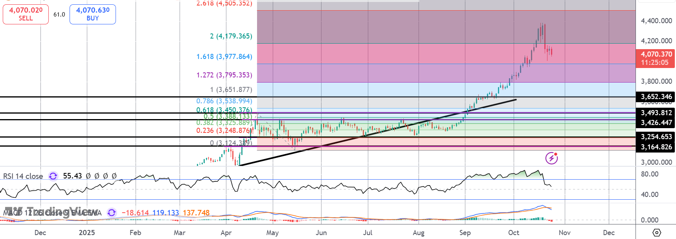Click the 3,493.812 horizontal line price tag
This screenshot has width=676, height=239.
656,113
